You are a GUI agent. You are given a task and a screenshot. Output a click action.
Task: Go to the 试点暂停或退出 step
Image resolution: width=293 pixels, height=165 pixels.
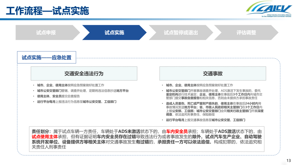pos(181,33)
